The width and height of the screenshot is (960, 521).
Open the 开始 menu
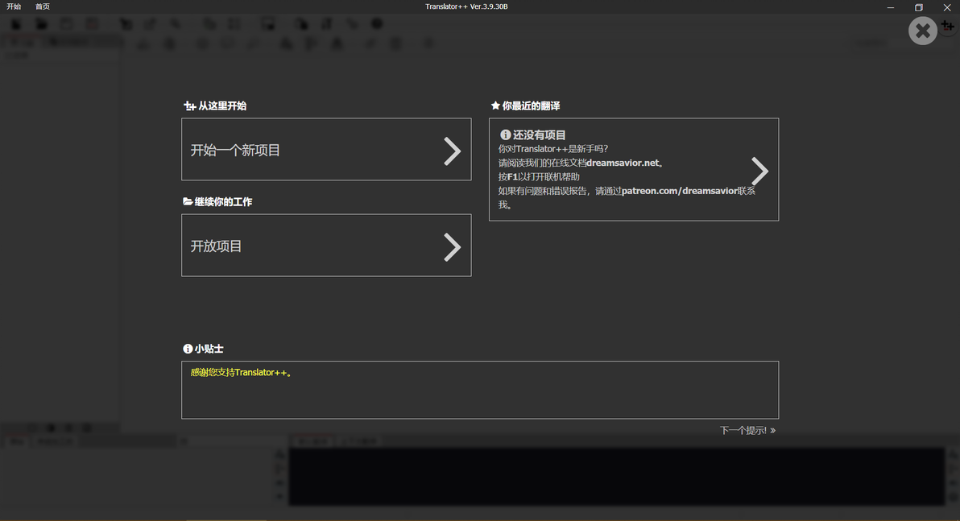pyautogui.click(x=14, y=6)
